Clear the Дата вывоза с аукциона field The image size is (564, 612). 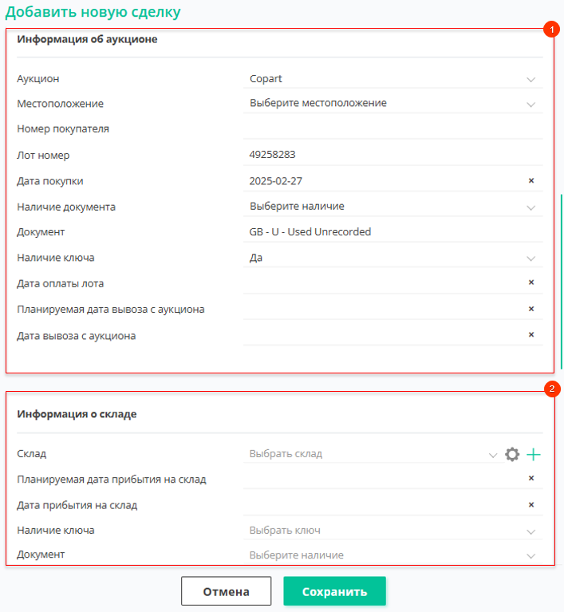[x=531, y=334]
